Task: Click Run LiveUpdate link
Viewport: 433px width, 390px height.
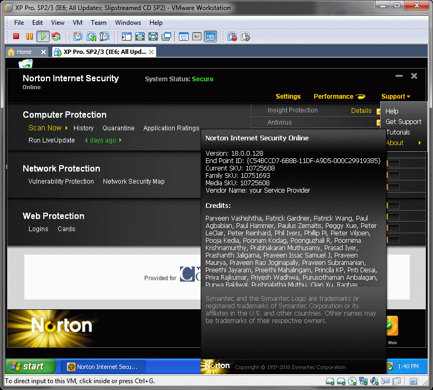Action: click(x=52, y=140)
